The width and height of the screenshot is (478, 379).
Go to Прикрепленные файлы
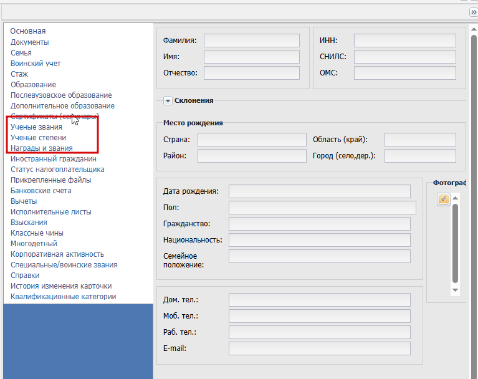pos(51,180)
